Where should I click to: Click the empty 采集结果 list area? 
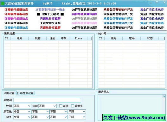48,64
